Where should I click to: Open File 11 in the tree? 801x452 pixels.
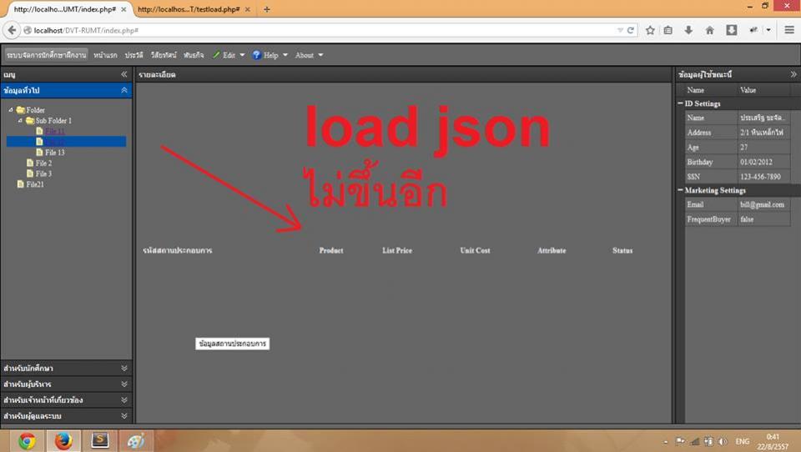point(55,131)
